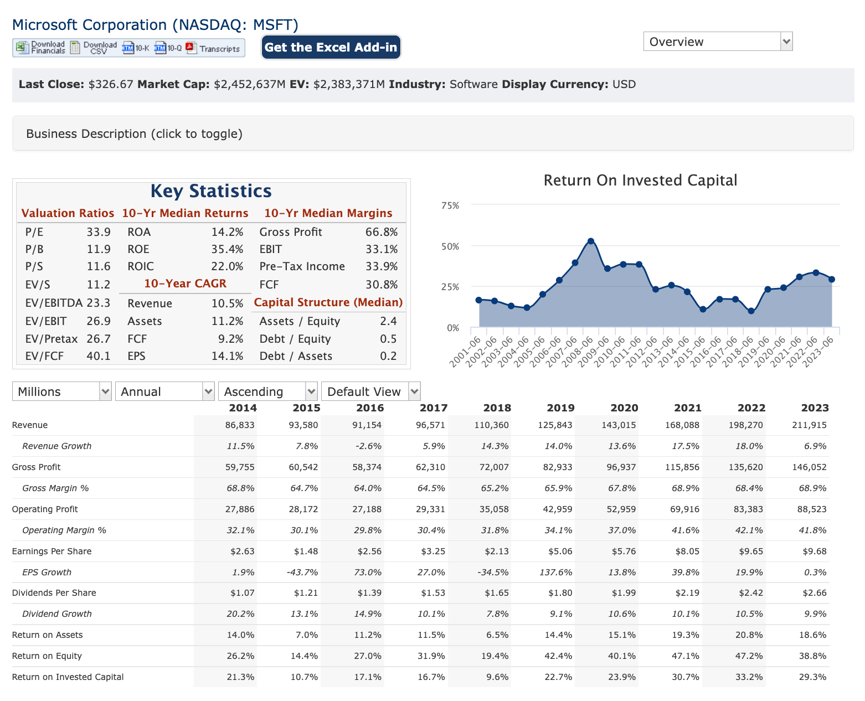This screenshot has width=865, height=701.
Task: Click the 2020 Return on Equity value 40.1%
Action: tap(622, 656)
